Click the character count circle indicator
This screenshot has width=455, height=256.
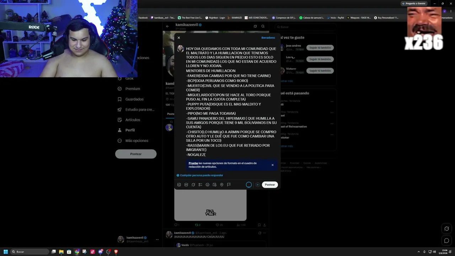[249, 185]
